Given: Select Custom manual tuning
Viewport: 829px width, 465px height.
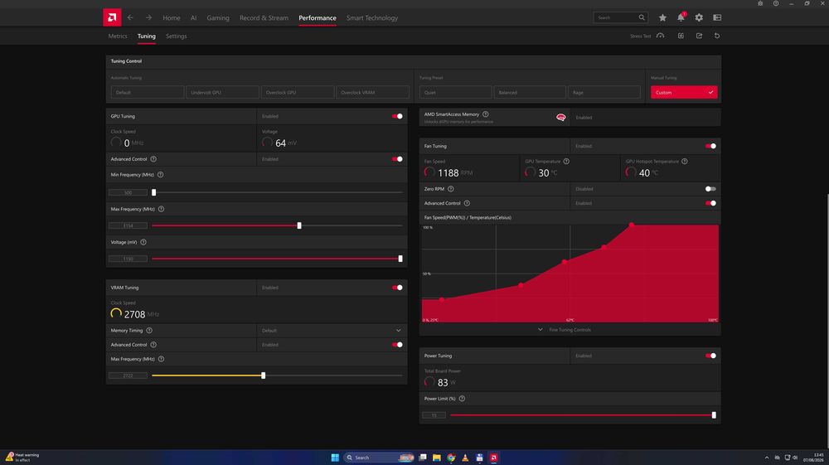Looking at the screenshot, I should [684, 93].
